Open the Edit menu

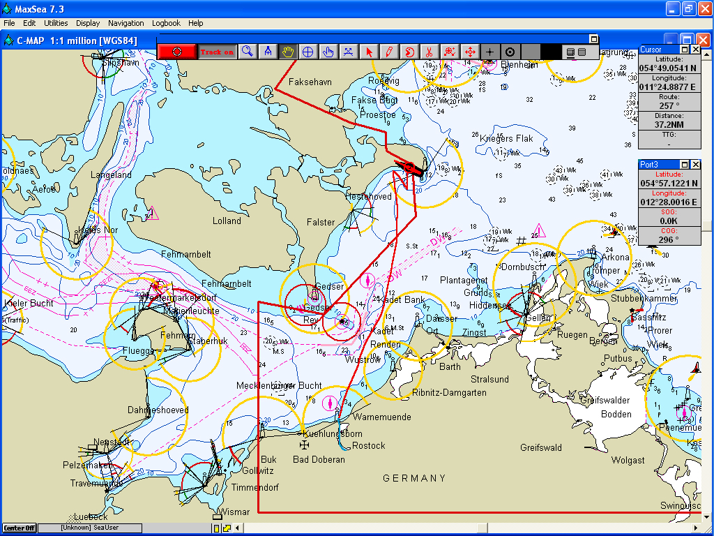29,23
